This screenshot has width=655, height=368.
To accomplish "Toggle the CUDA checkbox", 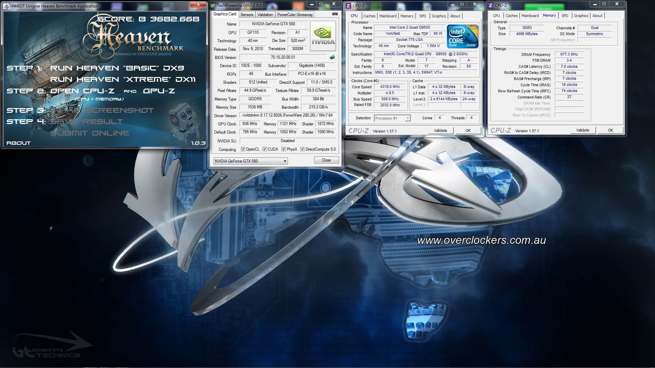I will (x=264, y=149).
